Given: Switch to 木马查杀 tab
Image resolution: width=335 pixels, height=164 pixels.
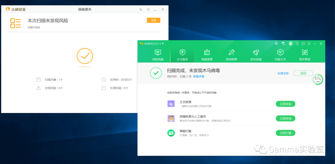Looking at the screenshot, I should click(x=182, y=55).
